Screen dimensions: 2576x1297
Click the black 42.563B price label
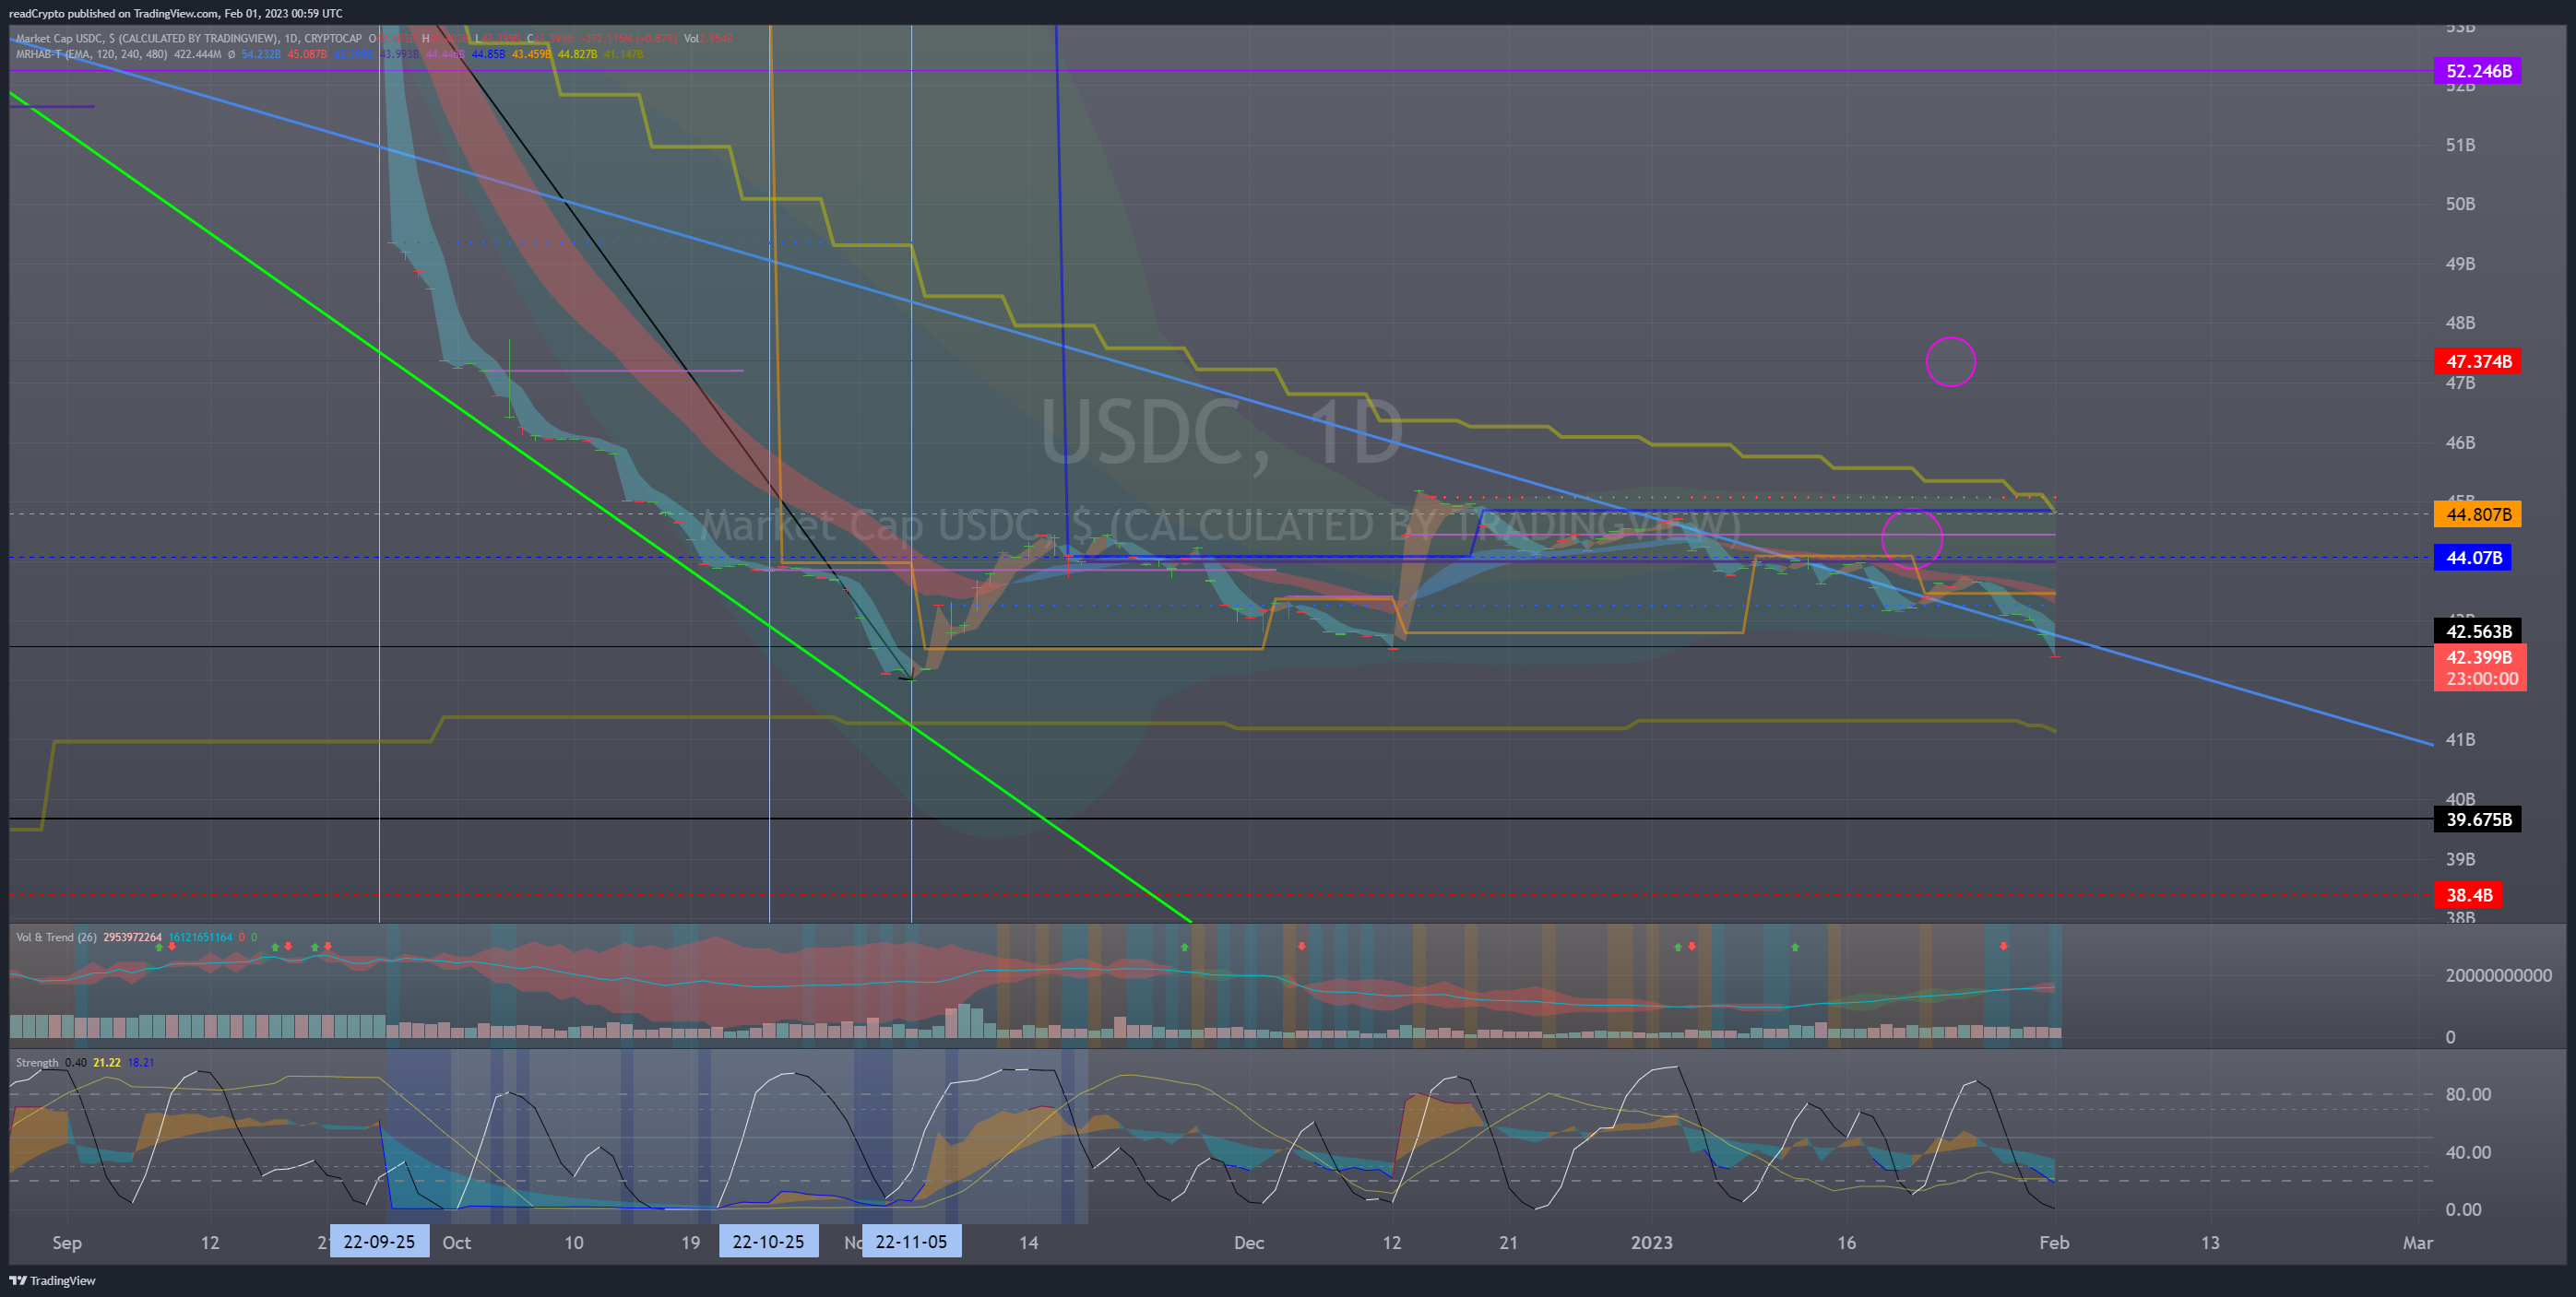coord(2478,631)
